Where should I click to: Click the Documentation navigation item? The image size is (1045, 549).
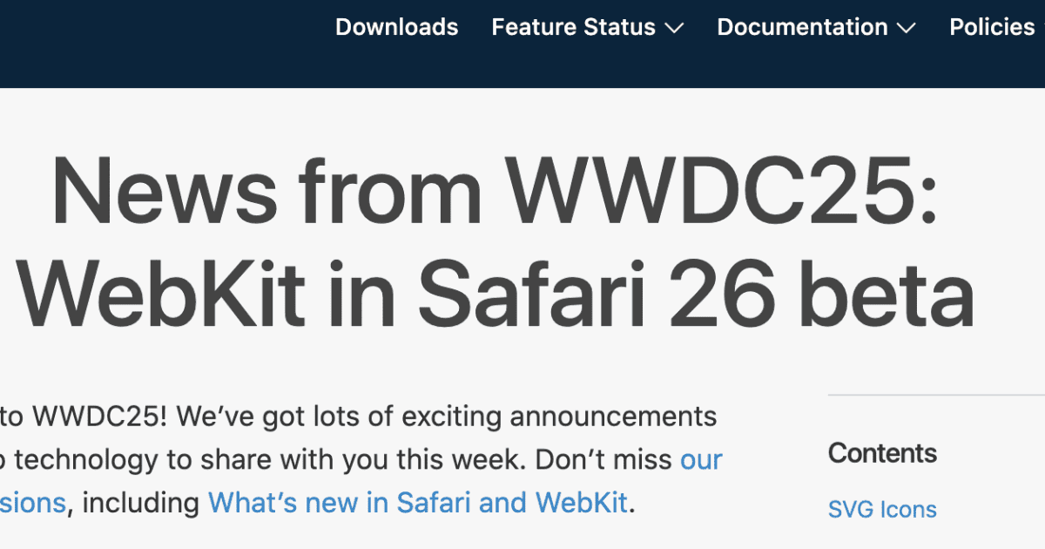803,28
